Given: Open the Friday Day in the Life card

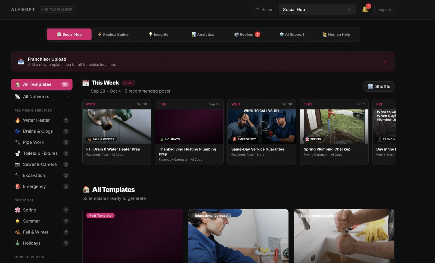Looking at the screenshot, I should click(x=384, y=132).
